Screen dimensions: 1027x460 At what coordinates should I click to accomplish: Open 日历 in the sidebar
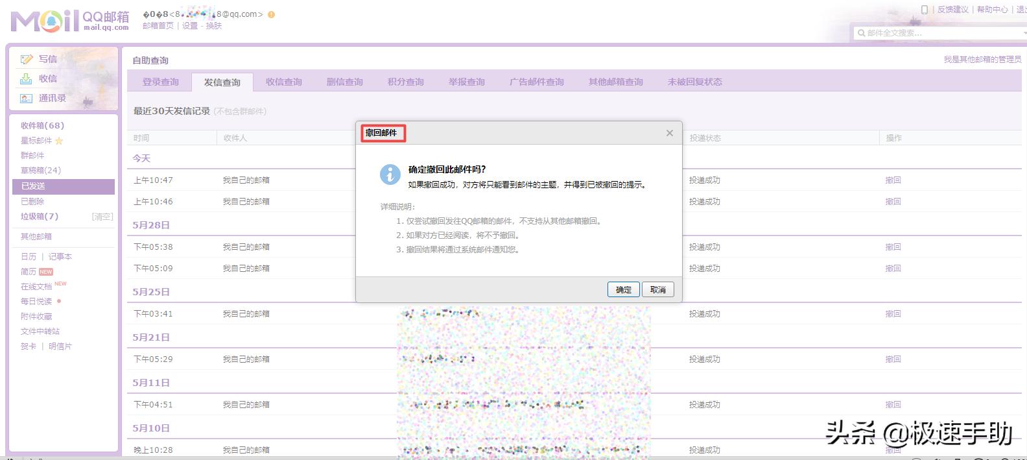(29, 257)
